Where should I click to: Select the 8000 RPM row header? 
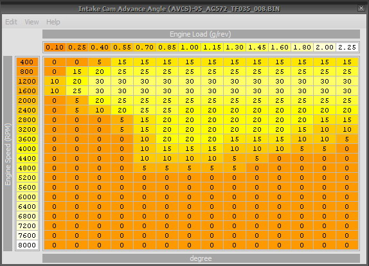(27, 245)
